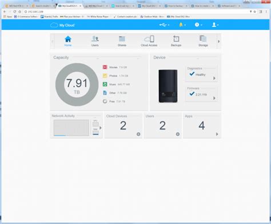Reload the page in browser

tap(15, 11)
